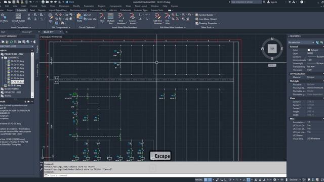The image size is (324, 182).
Task: Click the [-][Top][2D Wireframe] viewport label
Action: click(x=51, y=37)
